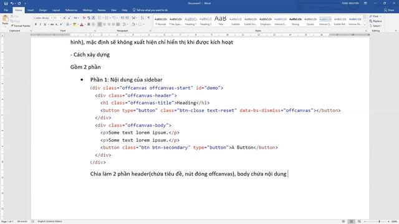Open spelling and grammar proofing check
Image resolution: width=399 pixels, height=224 pixels.
(32, 222)
